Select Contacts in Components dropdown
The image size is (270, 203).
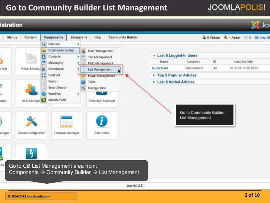[x=60, y=57]
